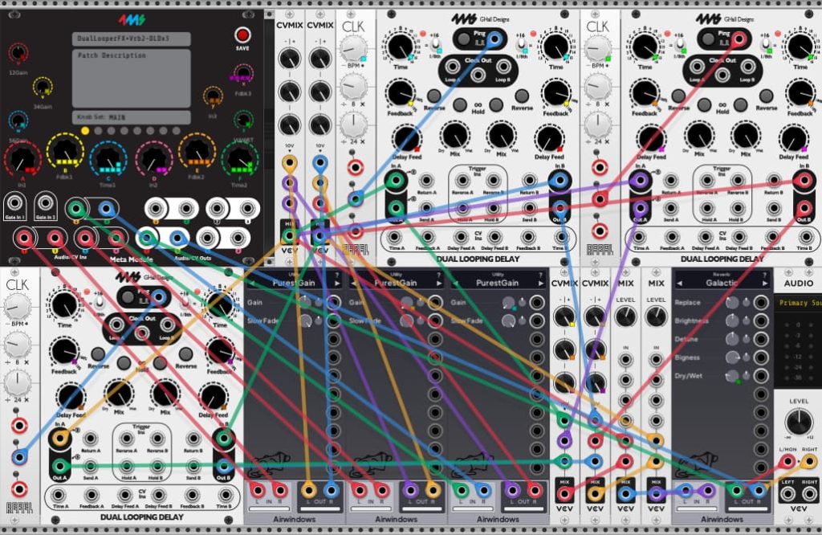
Task: Click the Knob Set: MAIN field
Action: click(x=131, y=117)
